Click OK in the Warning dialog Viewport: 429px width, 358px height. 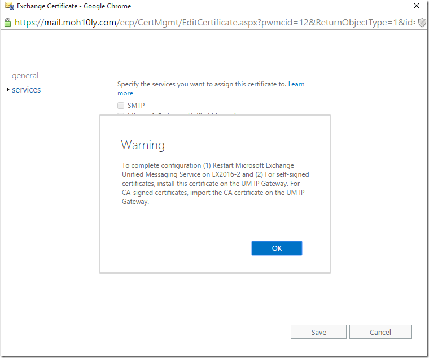tap(277, 248)
